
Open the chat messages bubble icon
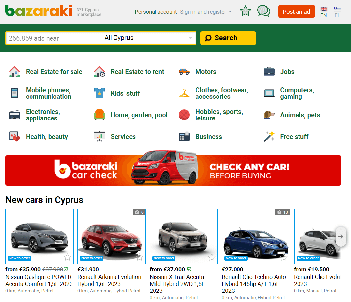pyautogui.click(x=263, y=11)
